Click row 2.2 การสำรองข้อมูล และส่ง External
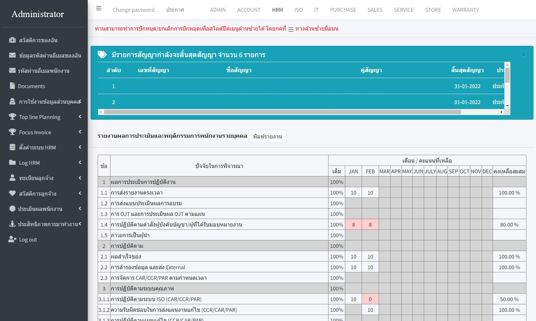The image size is (536, 321). (312, 267)
